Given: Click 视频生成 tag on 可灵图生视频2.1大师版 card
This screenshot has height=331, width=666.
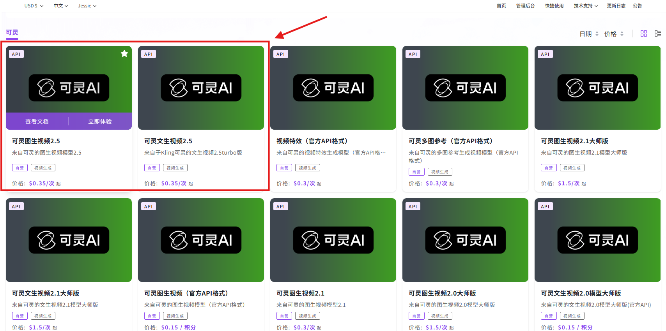Looking at the screenshot, I should click(x=572, y=168).
